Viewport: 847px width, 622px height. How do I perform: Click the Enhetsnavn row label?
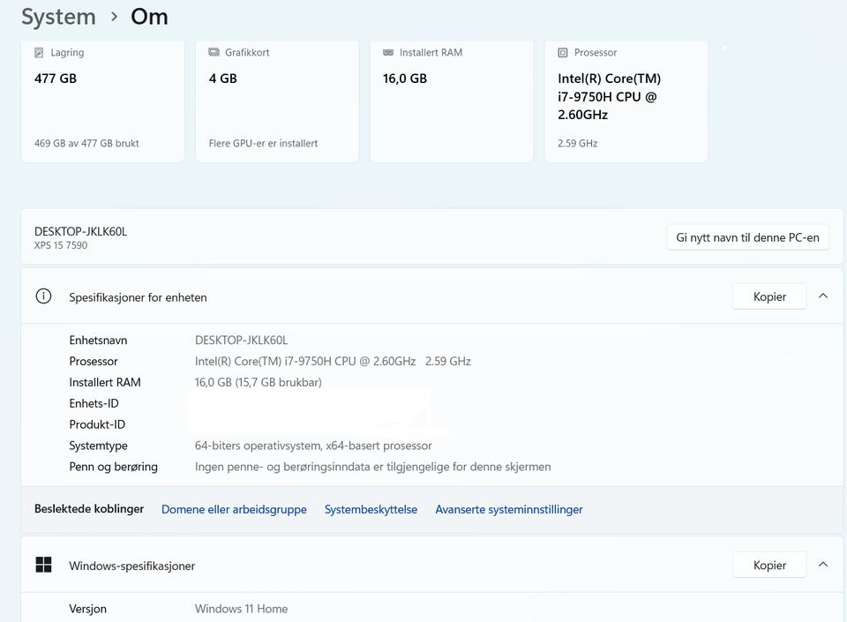(98, 341)
